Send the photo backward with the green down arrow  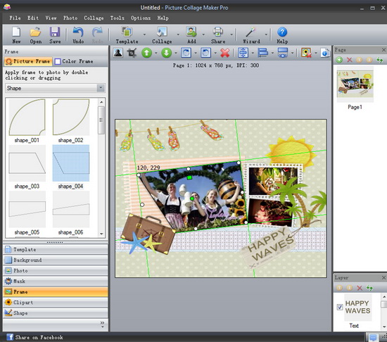(x=166, y=53)
